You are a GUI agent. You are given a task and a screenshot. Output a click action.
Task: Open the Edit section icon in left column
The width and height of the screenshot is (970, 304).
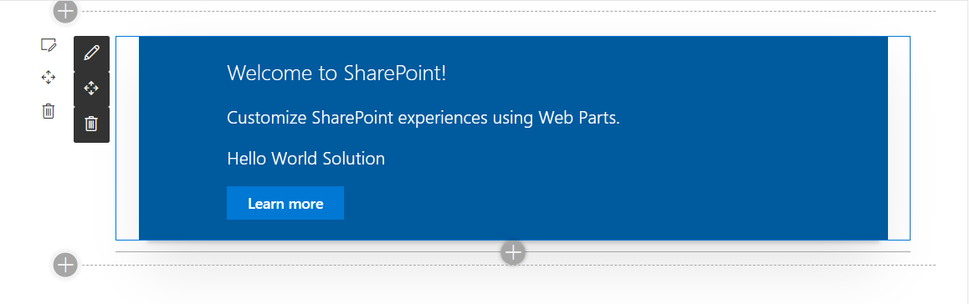49,45
